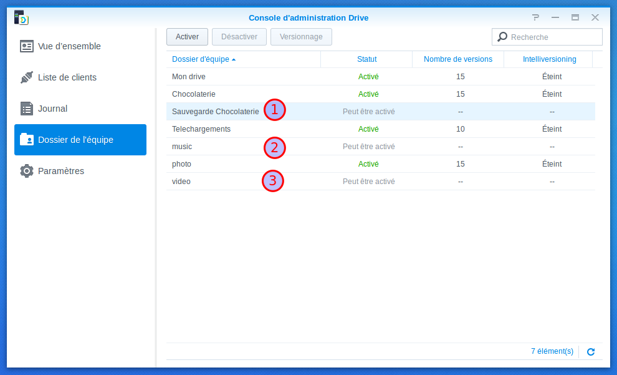Click the Paramètres gear icon
Image resolution: width=617 pixels, height=375 pixels.
click(27, 171)
